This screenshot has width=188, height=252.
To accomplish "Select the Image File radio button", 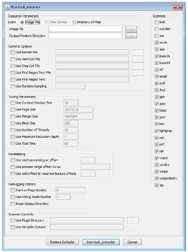I will tap(22, 22).
